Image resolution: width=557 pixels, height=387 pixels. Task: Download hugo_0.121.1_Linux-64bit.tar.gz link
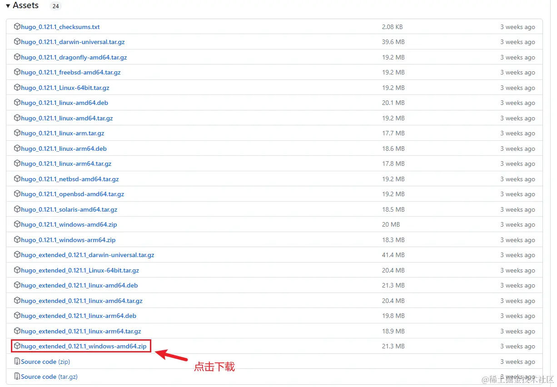click(65, 88)
